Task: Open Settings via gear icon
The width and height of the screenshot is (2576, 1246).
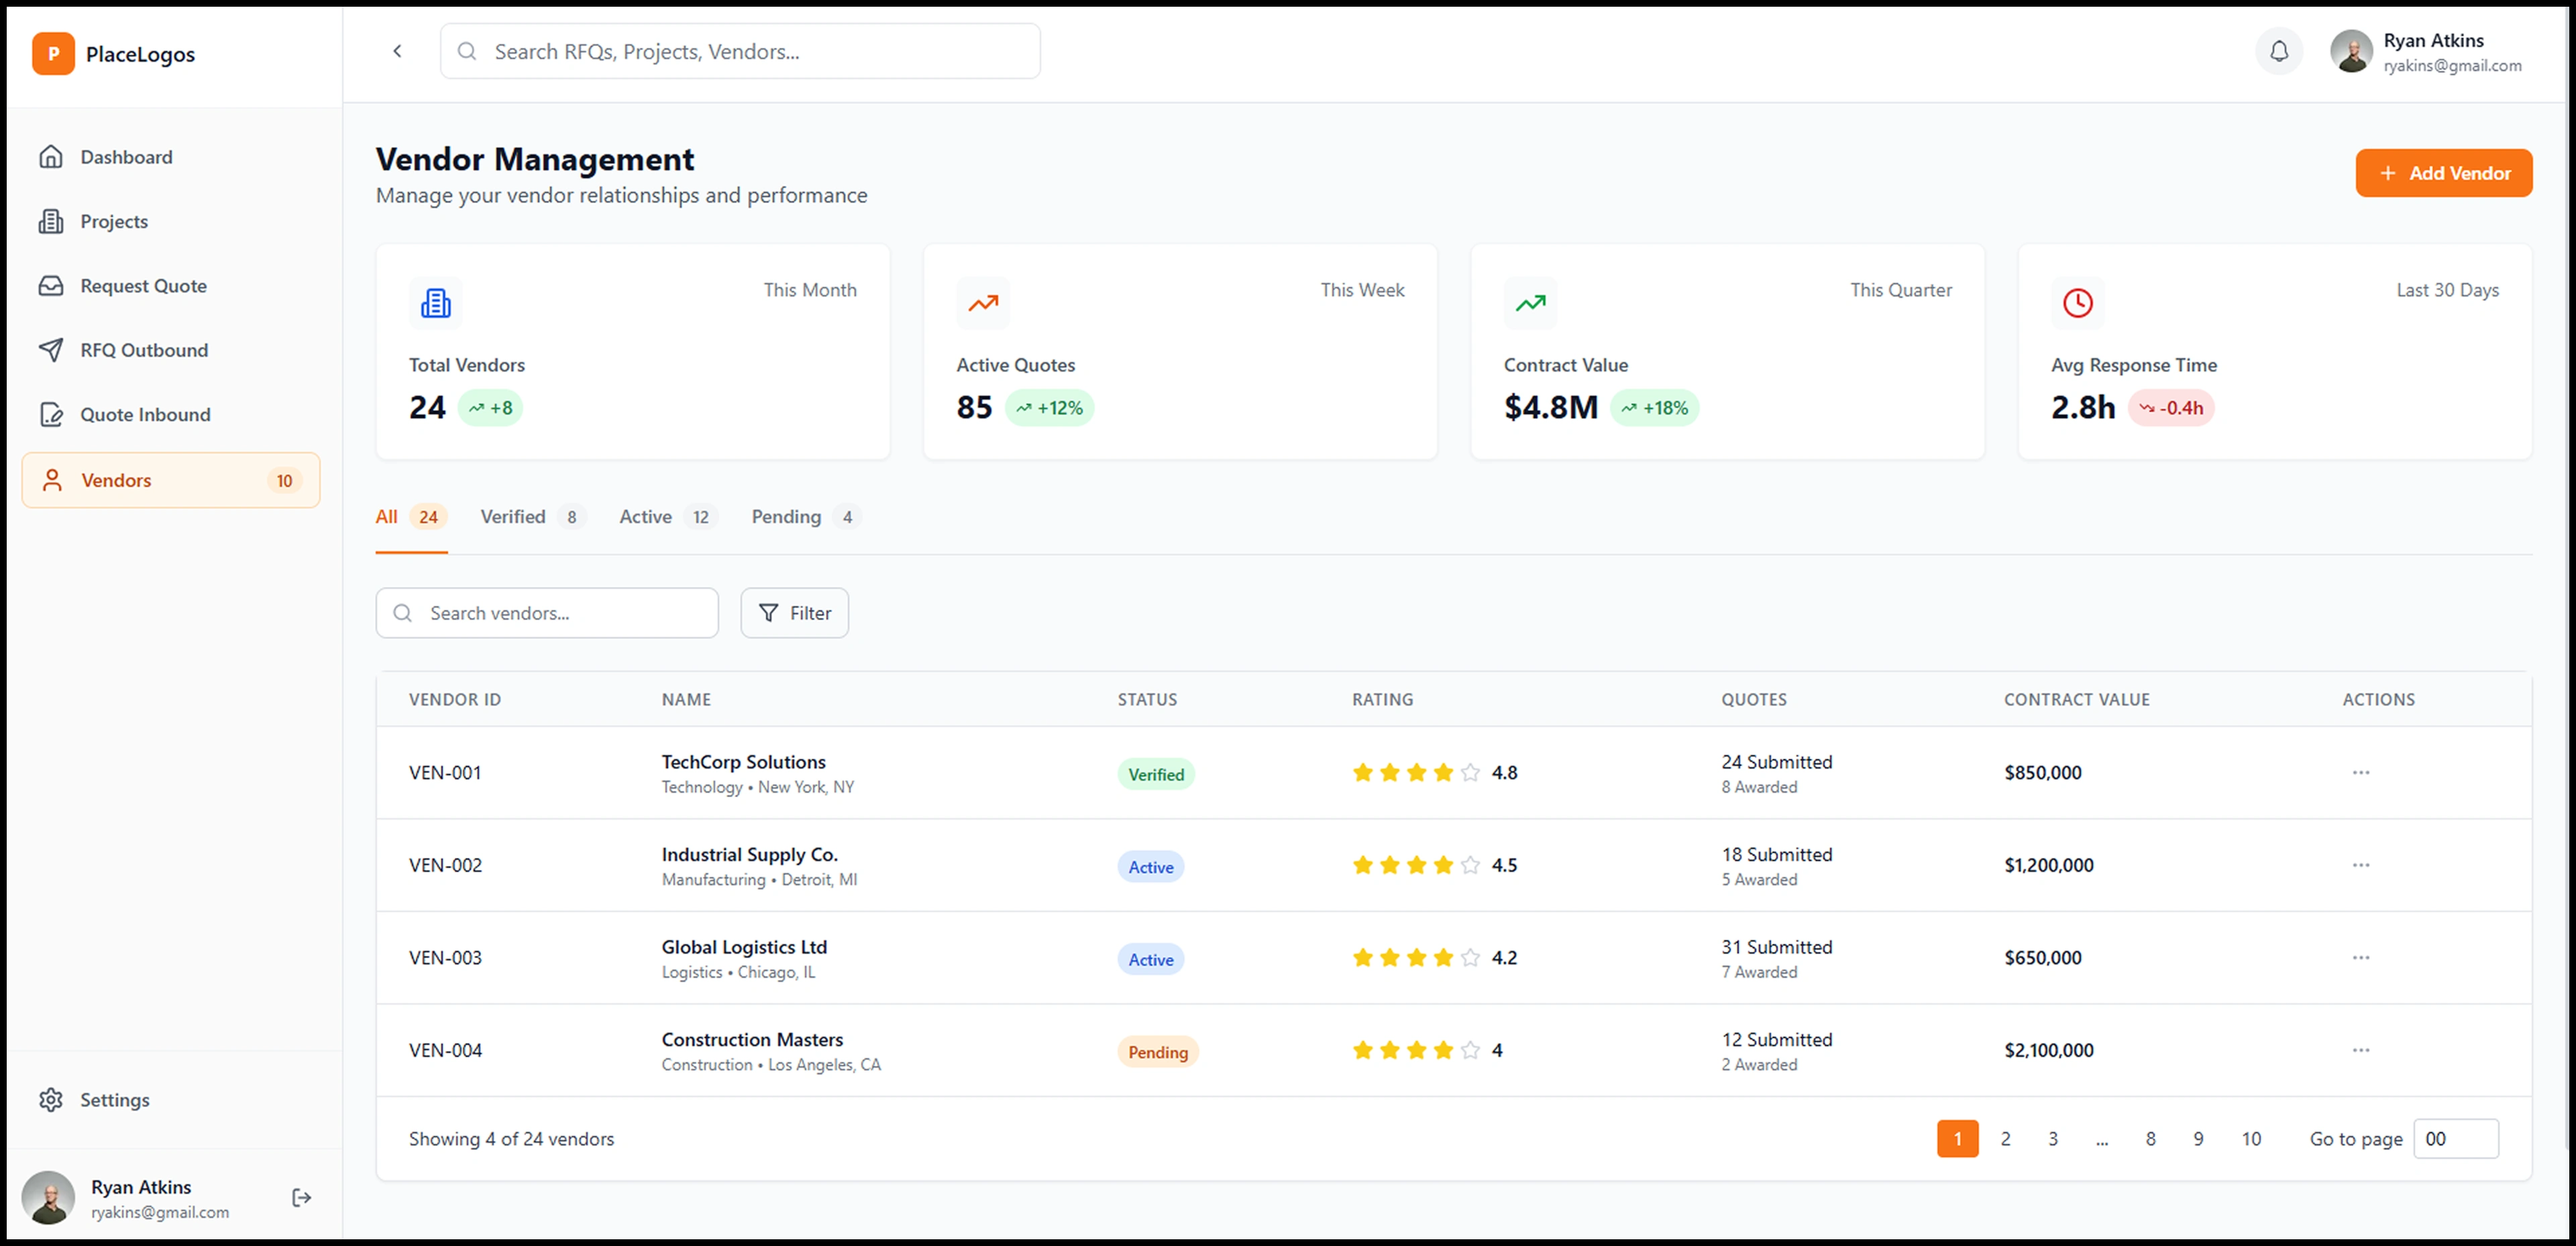Action: tap(51, 1099)
